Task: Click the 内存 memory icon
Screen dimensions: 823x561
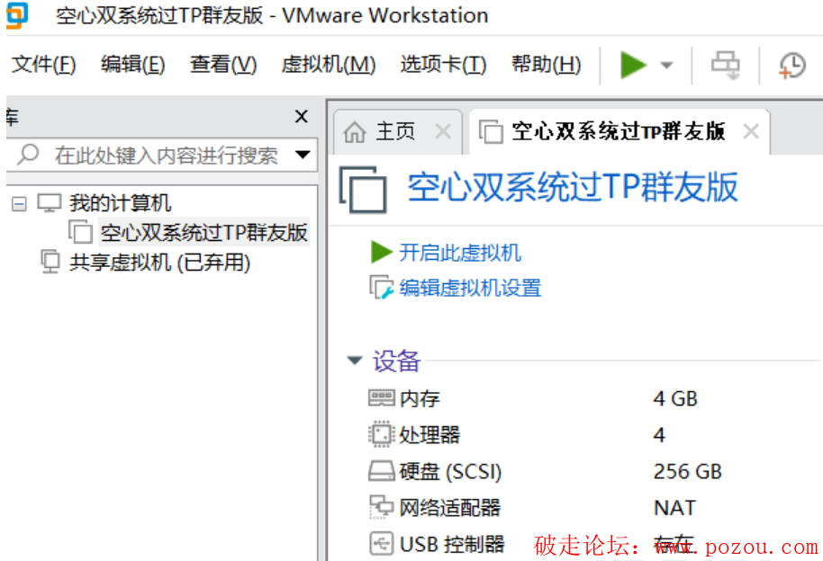Action: [382, 398]
